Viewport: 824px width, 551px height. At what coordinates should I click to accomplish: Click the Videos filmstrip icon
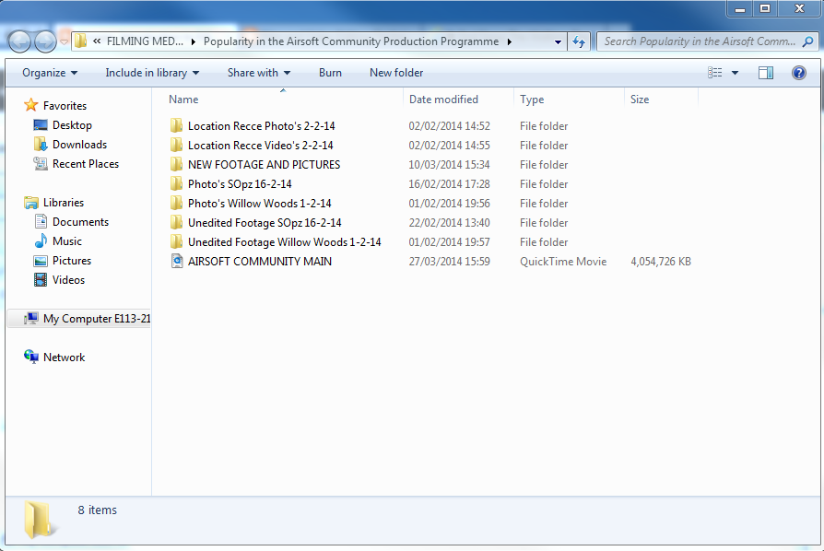[x=41, y=280]
